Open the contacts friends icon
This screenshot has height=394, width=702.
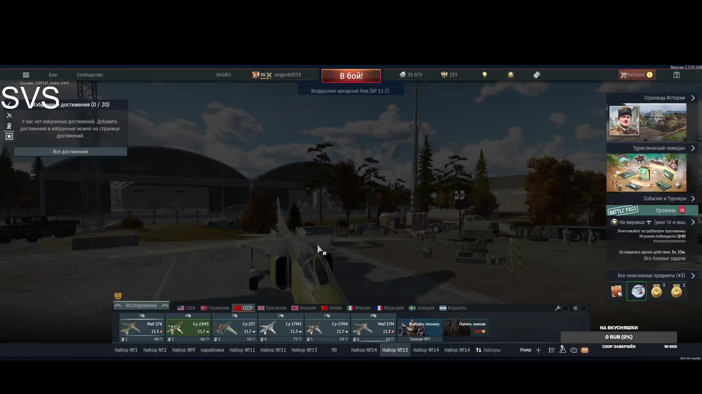[x=563, y=350]
